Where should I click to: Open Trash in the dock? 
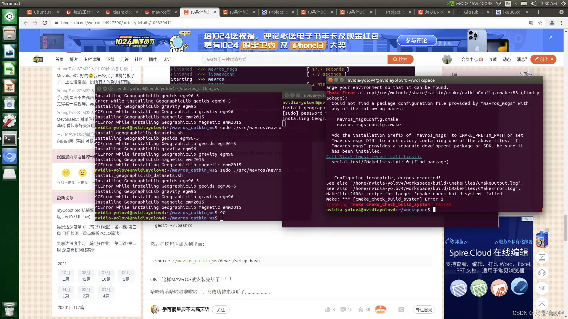pyautogui.click(x=9, y=309)
